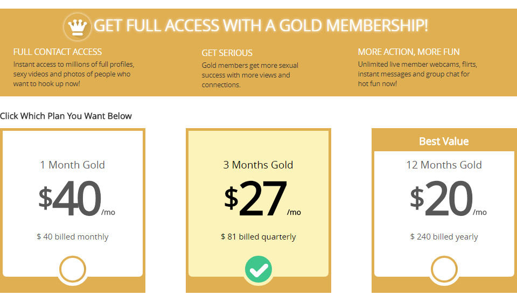Select the 1 Month Gold radio button
The width and height of the screenshot is (517, 302).
click(x=72, y=270)
